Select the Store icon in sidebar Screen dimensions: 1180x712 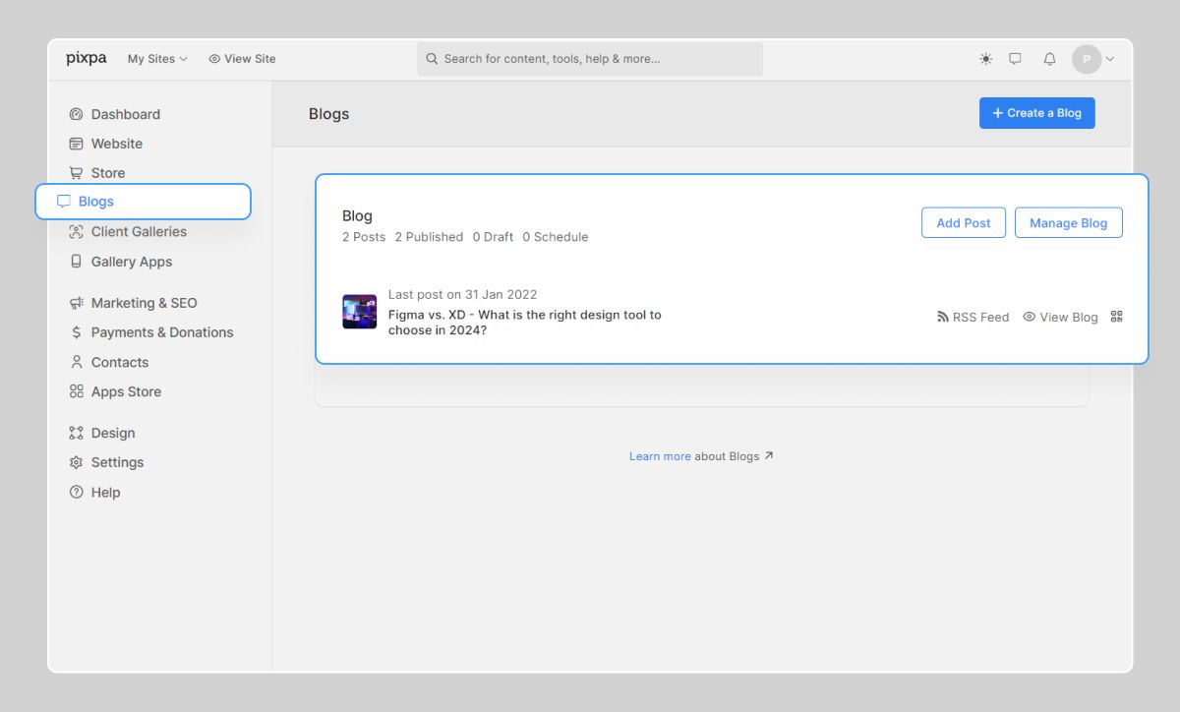pyautogui.click(x=77, y=173)
